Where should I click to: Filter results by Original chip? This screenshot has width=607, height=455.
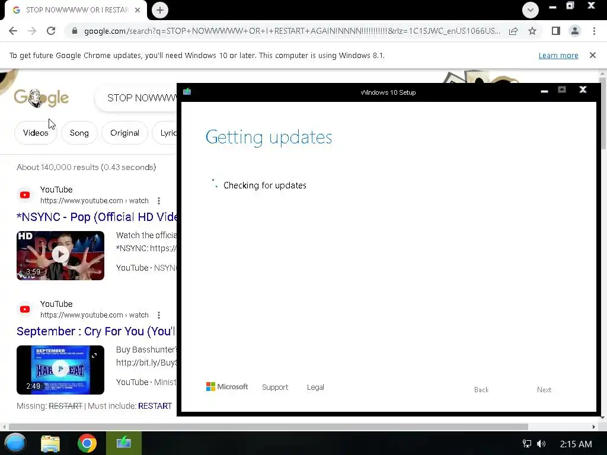click(x=124, y=133)
